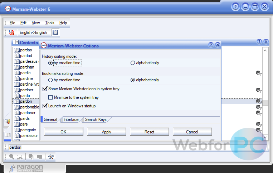Screen dimensions: 273x173
Task: Open the View menu
Action: click(36, 23)
